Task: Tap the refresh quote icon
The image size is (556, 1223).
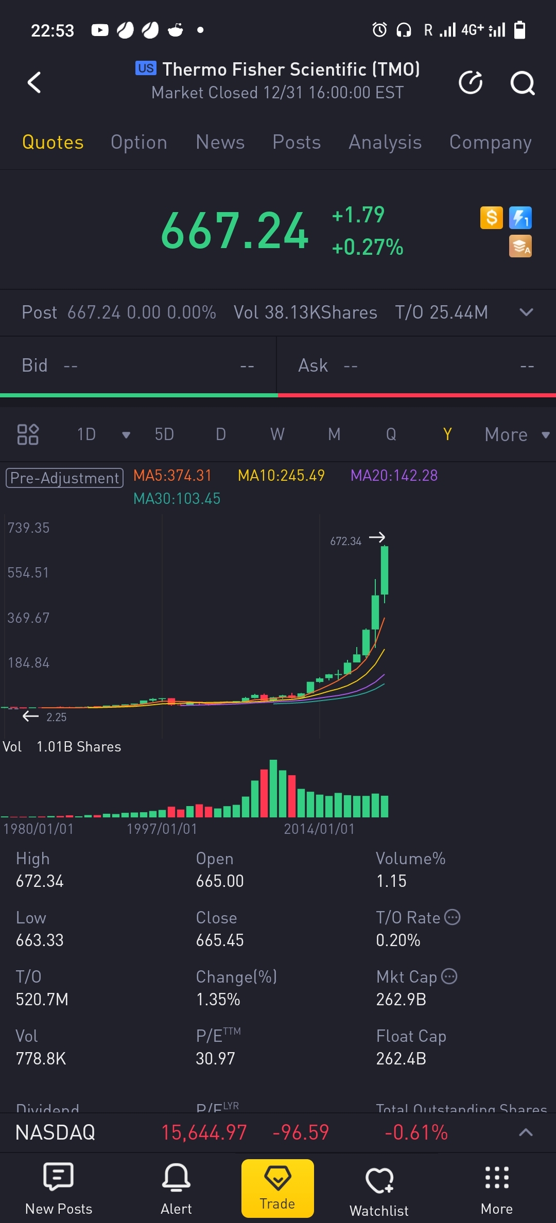Action: (x=471, y=82)
